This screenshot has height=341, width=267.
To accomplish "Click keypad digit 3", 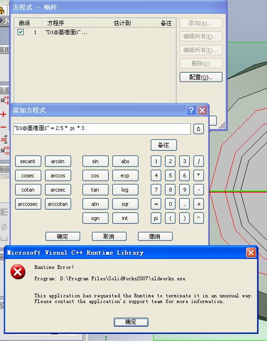I will coord(184,161).
